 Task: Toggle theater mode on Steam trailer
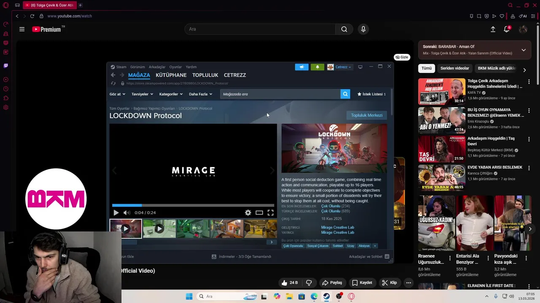[259, 213]
